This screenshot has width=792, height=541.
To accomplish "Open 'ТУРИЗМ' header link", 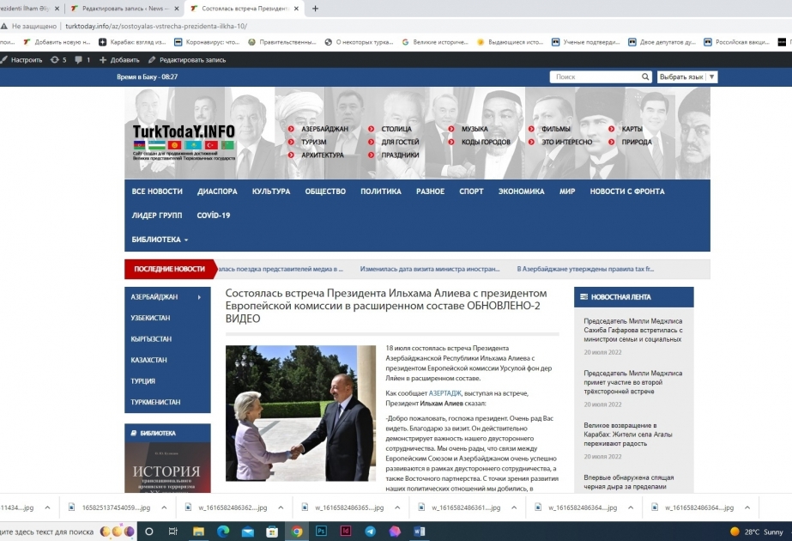I will 314,142.
